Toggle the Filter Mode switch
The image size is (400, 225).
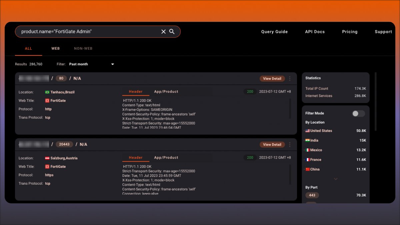click(x=358, y=114)
